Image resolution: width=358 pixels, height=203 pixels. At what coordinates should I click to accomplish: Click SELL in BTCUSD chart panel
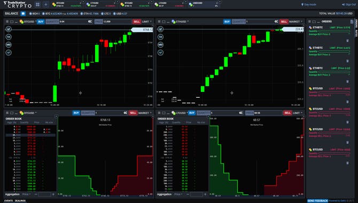tap(137, 22)
